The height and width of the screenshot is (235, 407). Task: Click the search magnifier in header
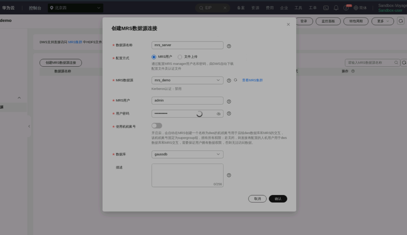pyautogui.click(x=201, y=8)
